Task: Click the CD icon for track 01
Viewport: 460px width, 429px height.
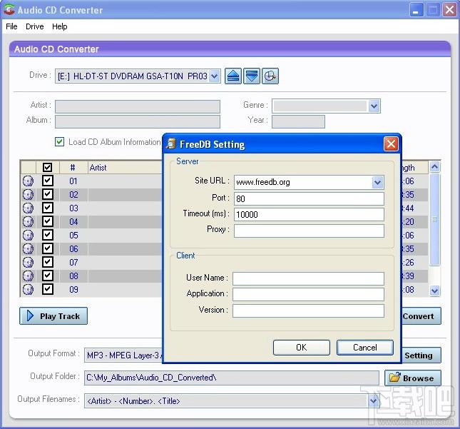Action: pyautogui.click(x=28, y=181)
